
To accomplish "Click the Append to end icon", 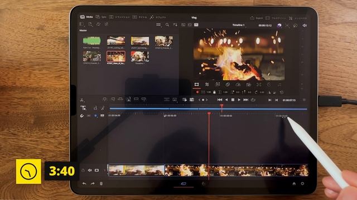I will (113, 99).
